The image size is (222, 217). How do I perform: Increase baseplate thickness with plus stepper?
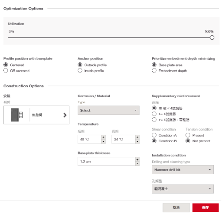point(137,160)
